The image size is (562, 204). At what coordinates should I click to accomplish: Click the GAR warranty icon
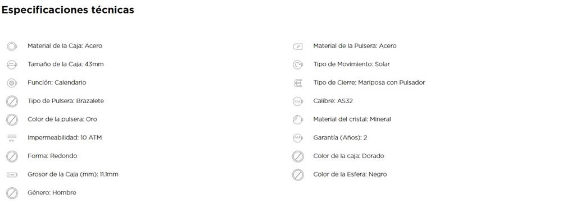pos(298,138)
